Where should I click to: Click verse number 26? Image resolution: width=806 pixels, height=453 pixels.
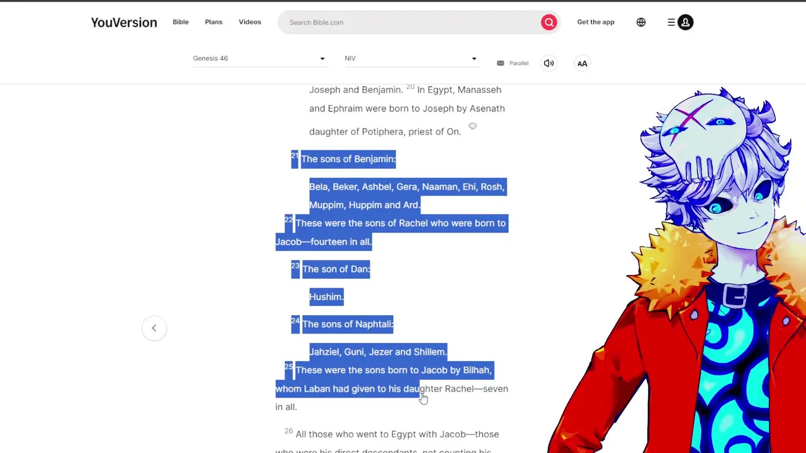(288, 431)
